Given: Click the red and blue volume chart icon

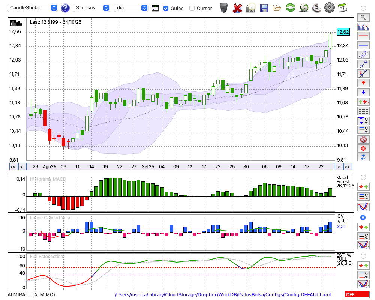Looking at the screenshot, I should point(363,27).
